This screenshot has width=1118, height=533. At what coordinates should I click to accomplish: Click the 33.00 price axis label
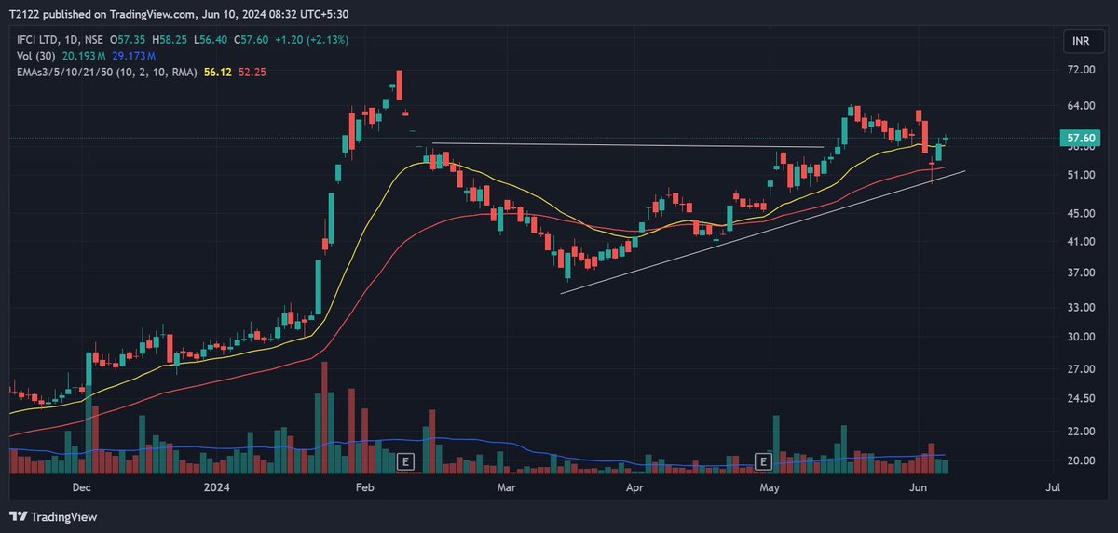click(x=1080, y=308)
